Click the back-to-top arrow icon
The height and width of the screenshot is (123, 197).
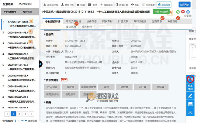click(190, 113)
